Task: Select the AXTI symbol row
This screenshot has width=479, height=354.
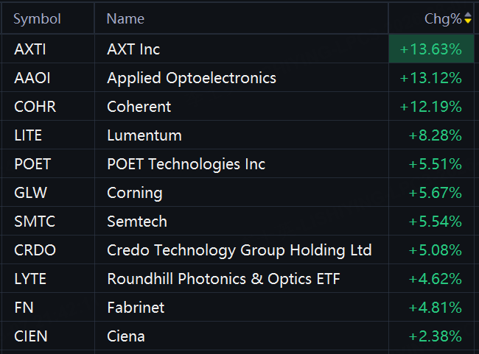Action: click(238, 49)
